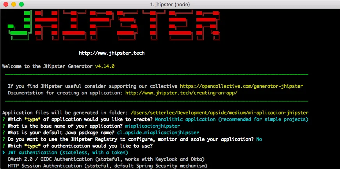Click the version text v4.14.0
The height and width of the screenshot is (169, 340).
click(105, 66)
